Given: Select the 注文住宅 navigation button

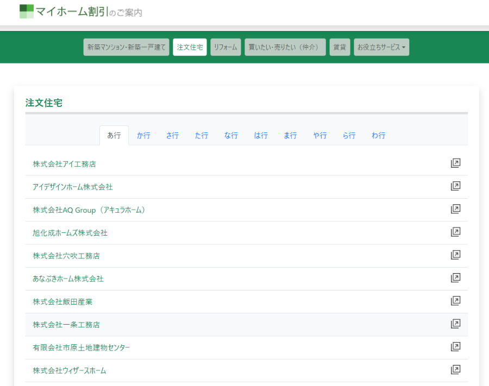Looking at the screenshot, I should click(x=190, y=47).
